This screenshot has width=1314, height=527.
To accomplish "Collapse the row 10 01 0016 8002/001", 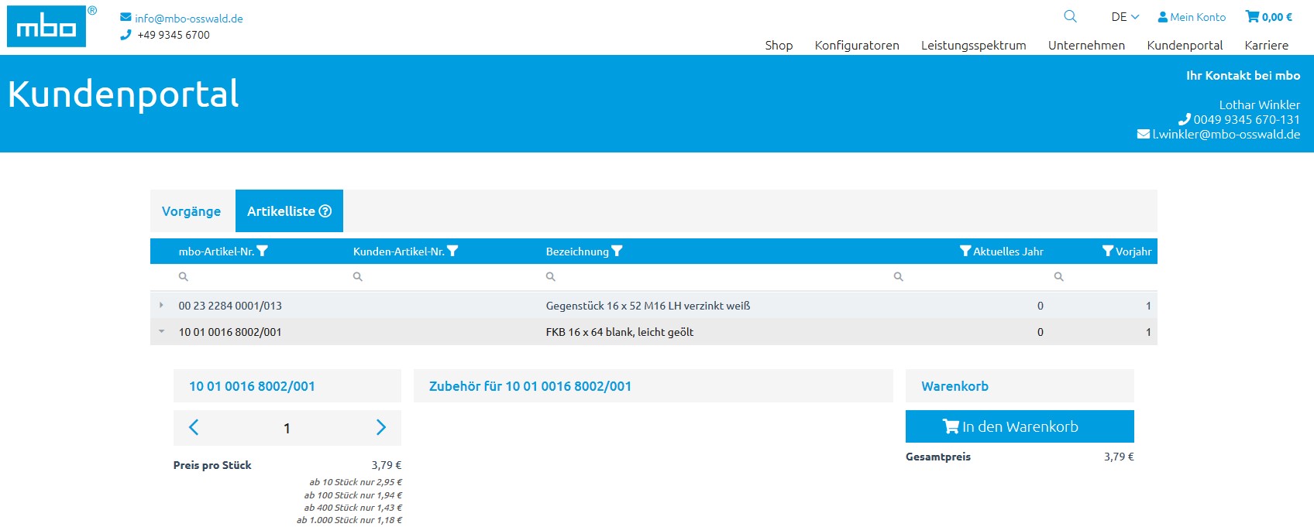I will 161,332.
